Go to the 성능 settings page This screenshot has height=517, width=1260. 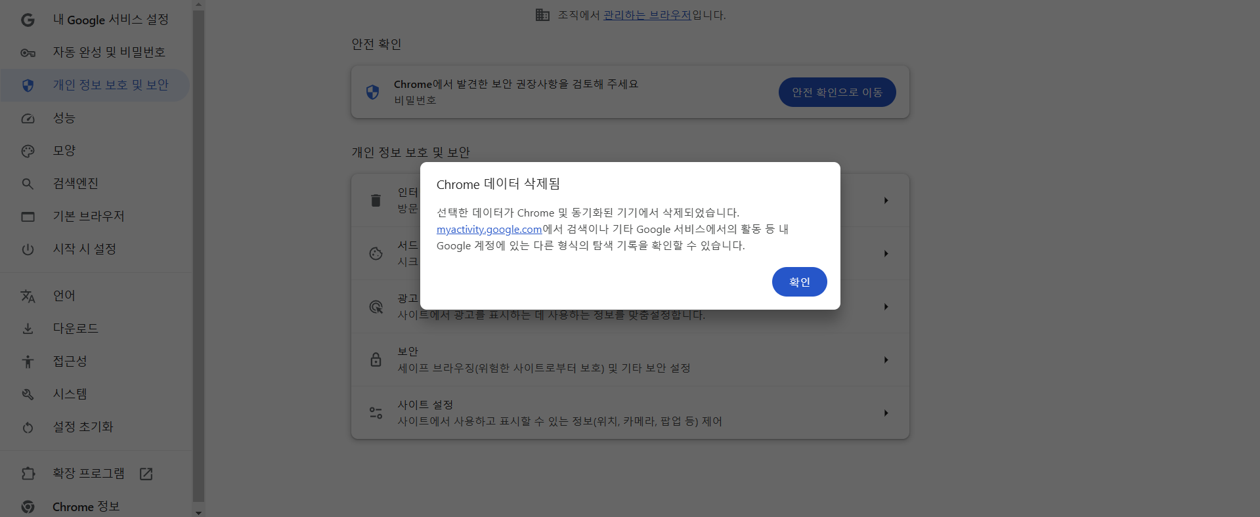point(95,118)
